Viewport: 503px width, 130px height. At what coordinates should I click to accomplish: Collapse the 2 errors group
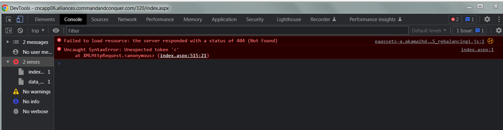tap(8, 62)
